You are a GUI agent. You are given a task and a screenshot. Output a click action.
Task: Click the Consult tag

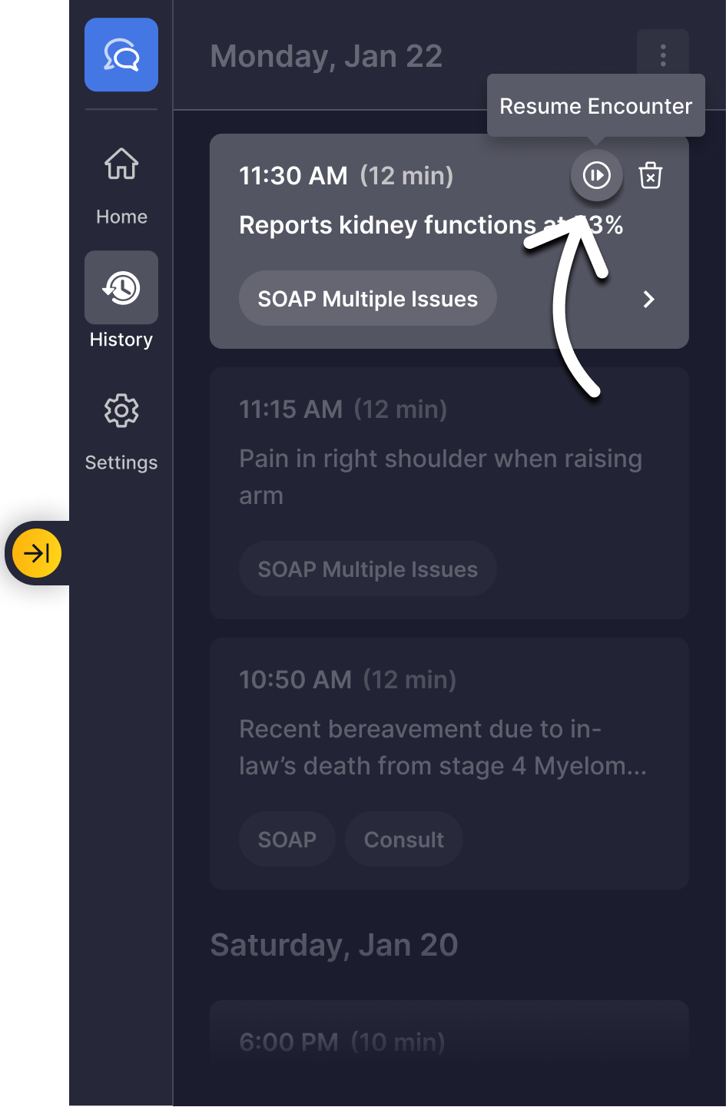[404, 840]
